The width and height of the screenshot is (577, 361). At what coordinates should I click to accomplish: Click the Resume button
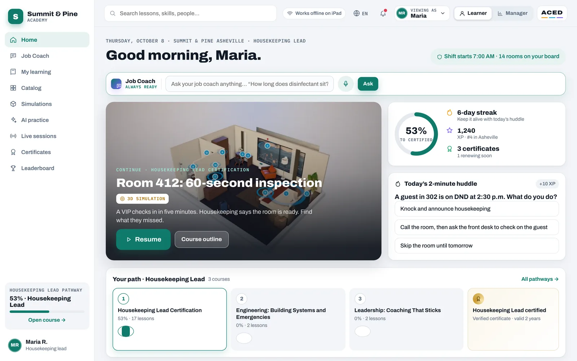click(x=143, y=239)
